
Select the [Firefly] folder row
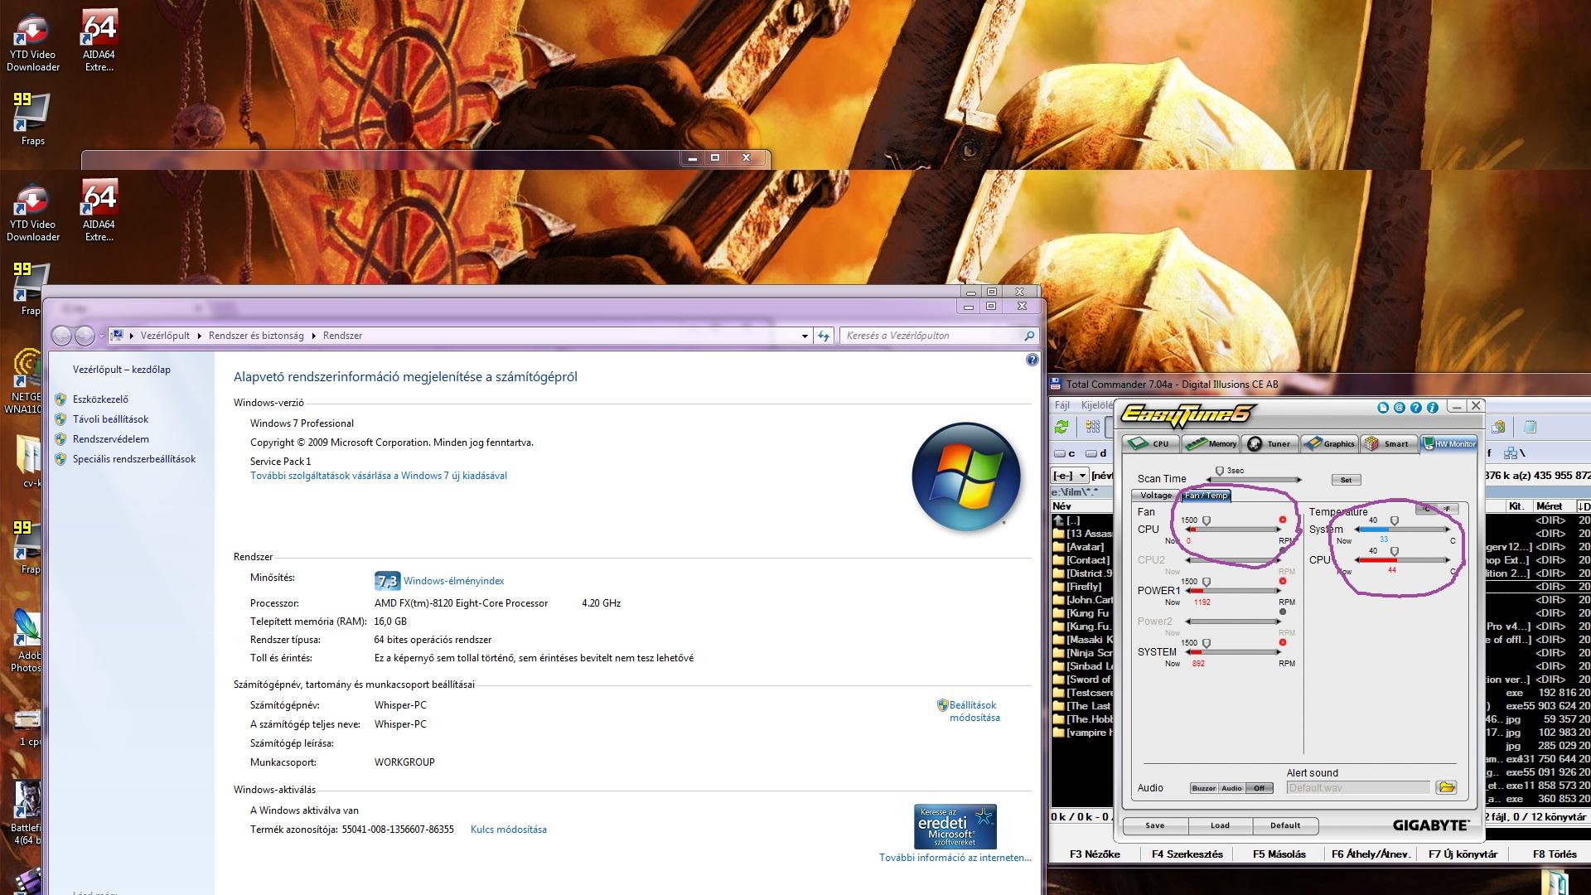(1083, 587)
